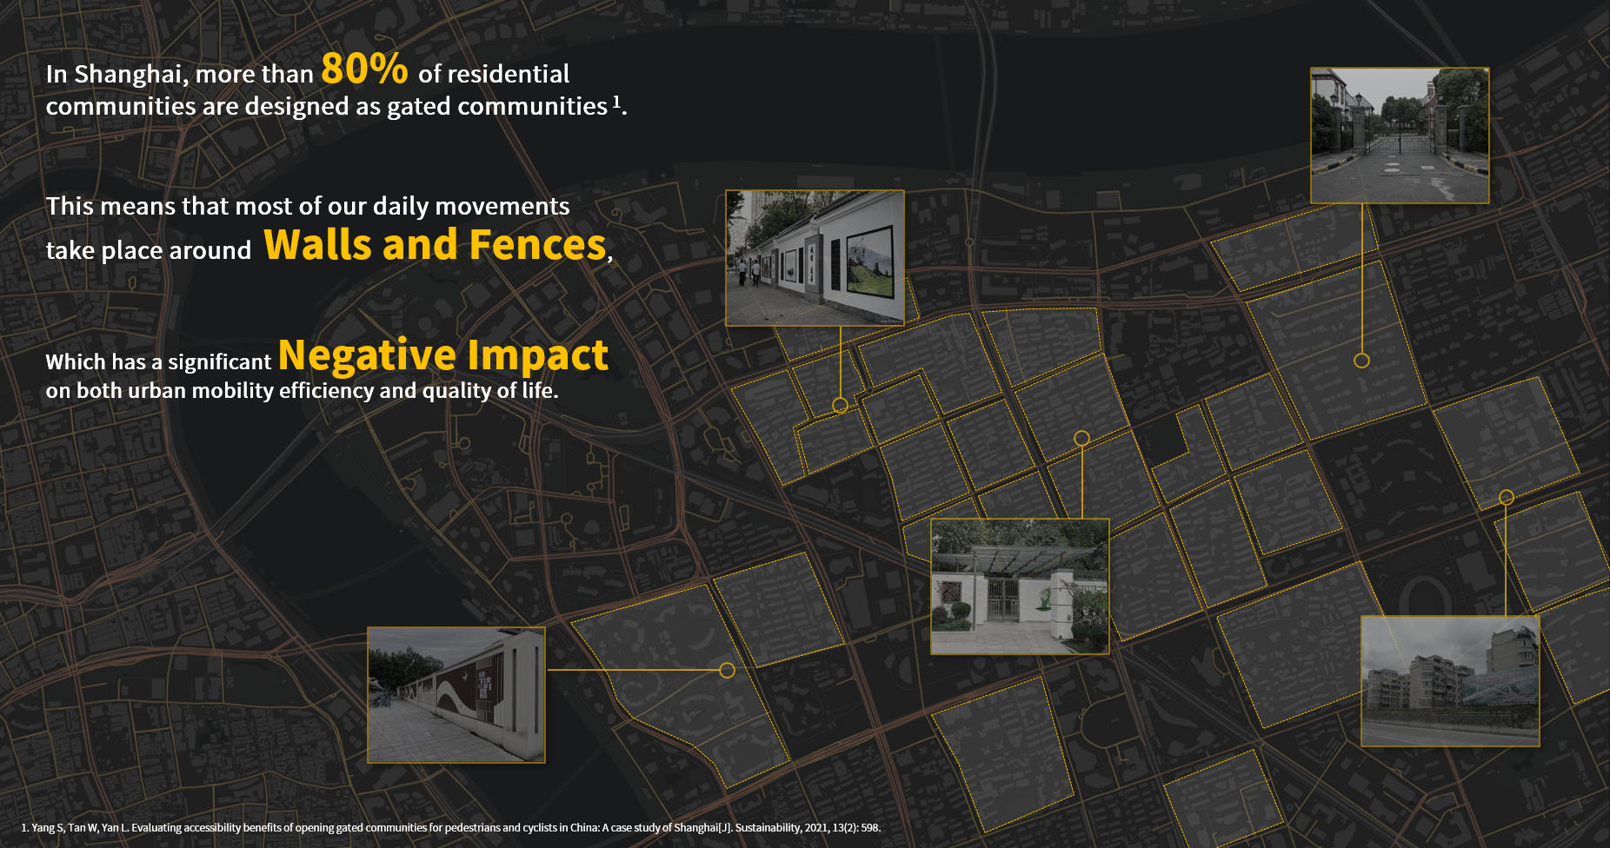
Task: Click the superscript 1 footnote reference
Action: [616, 101]
